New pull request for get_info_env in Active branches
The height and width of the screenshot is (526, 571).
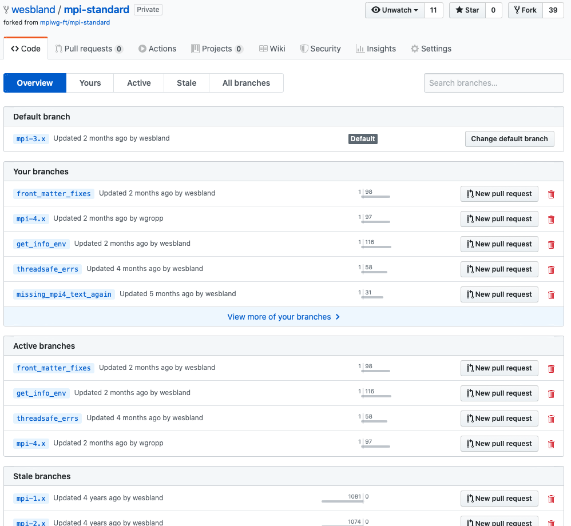[x=499, y=393]
